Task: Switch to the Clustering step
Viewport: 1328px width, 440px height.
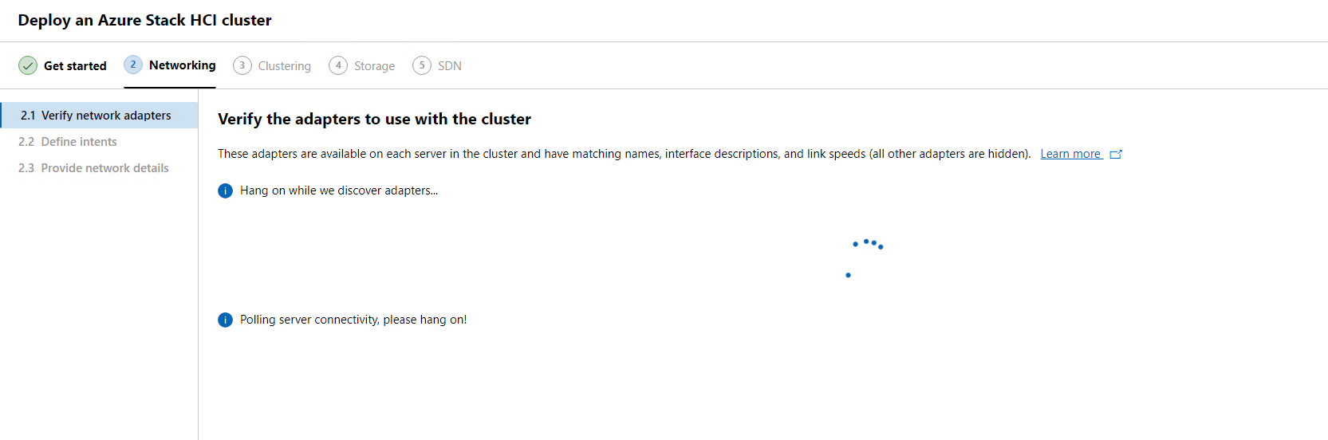Action: point(284,66)
